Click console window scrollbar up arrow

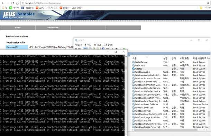coord(126,56)
